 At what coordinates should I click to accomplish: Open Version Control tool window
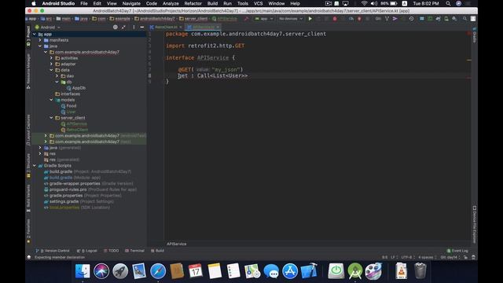[53, 251]
